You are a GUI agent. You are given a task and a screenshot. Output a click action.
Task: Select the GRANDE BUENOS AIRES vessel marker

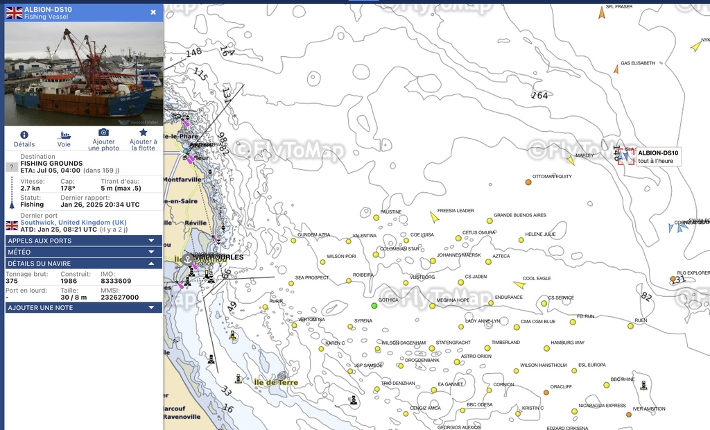click(x=490, y=221)
